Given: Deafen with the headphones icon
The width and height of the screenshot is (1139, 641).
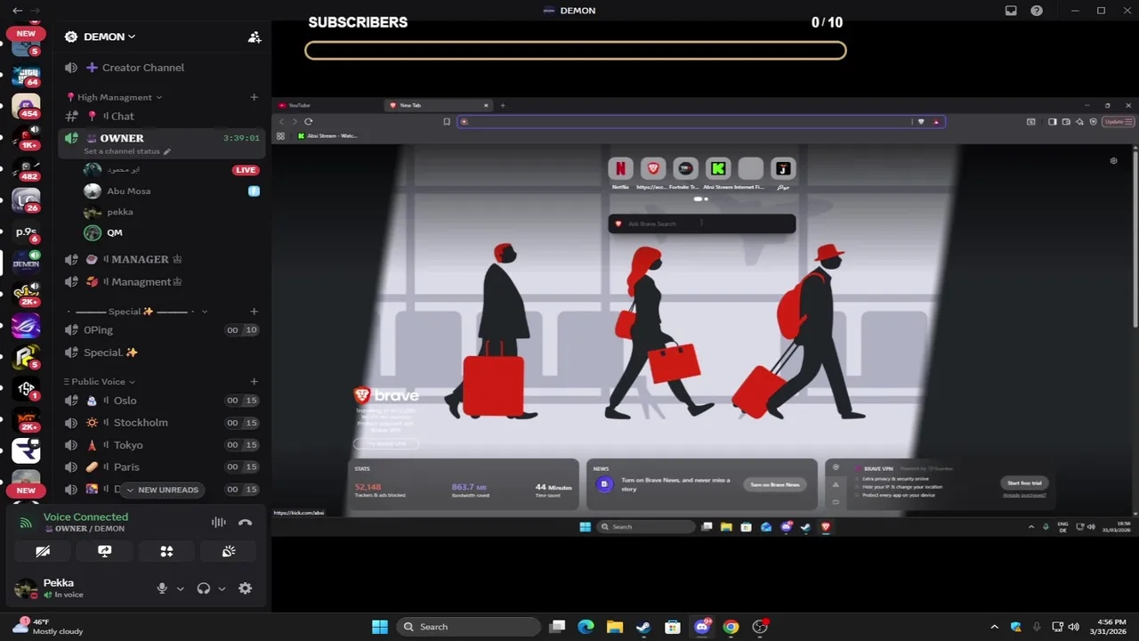Looking at the screenshot, I should click(204, 588).
